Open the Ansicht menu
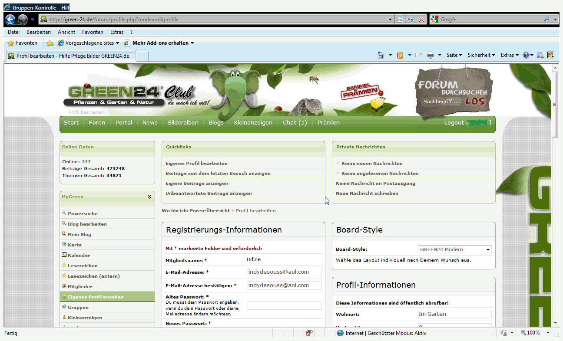 pos(66,32)
